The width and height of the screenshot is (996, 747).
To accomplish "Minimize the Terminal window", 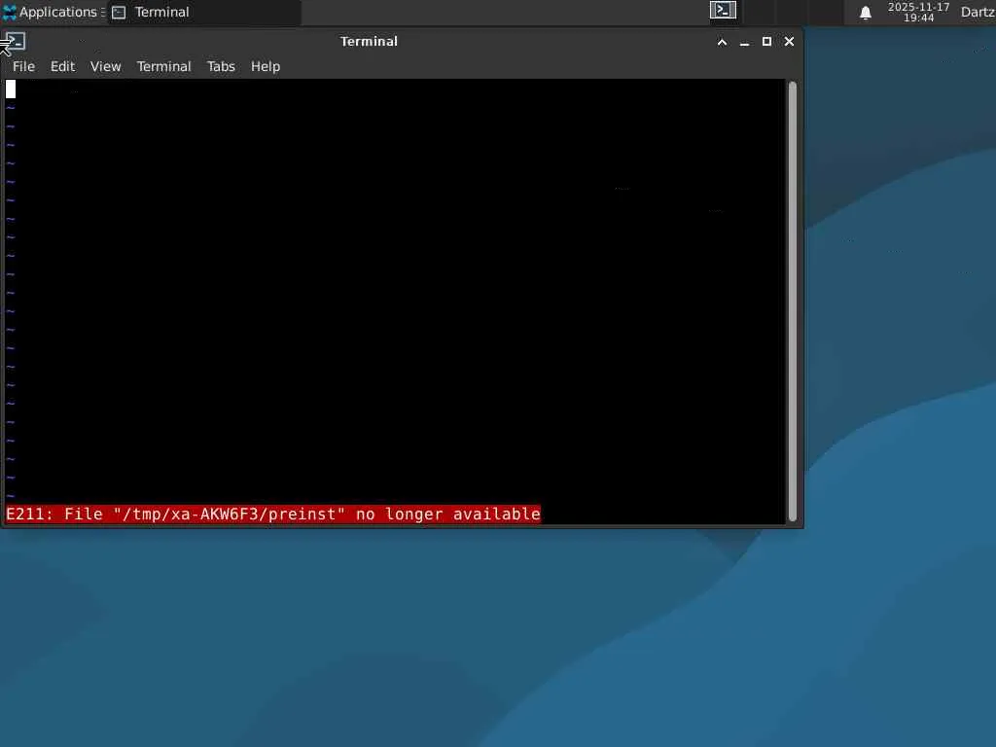I will coord(744,42).
